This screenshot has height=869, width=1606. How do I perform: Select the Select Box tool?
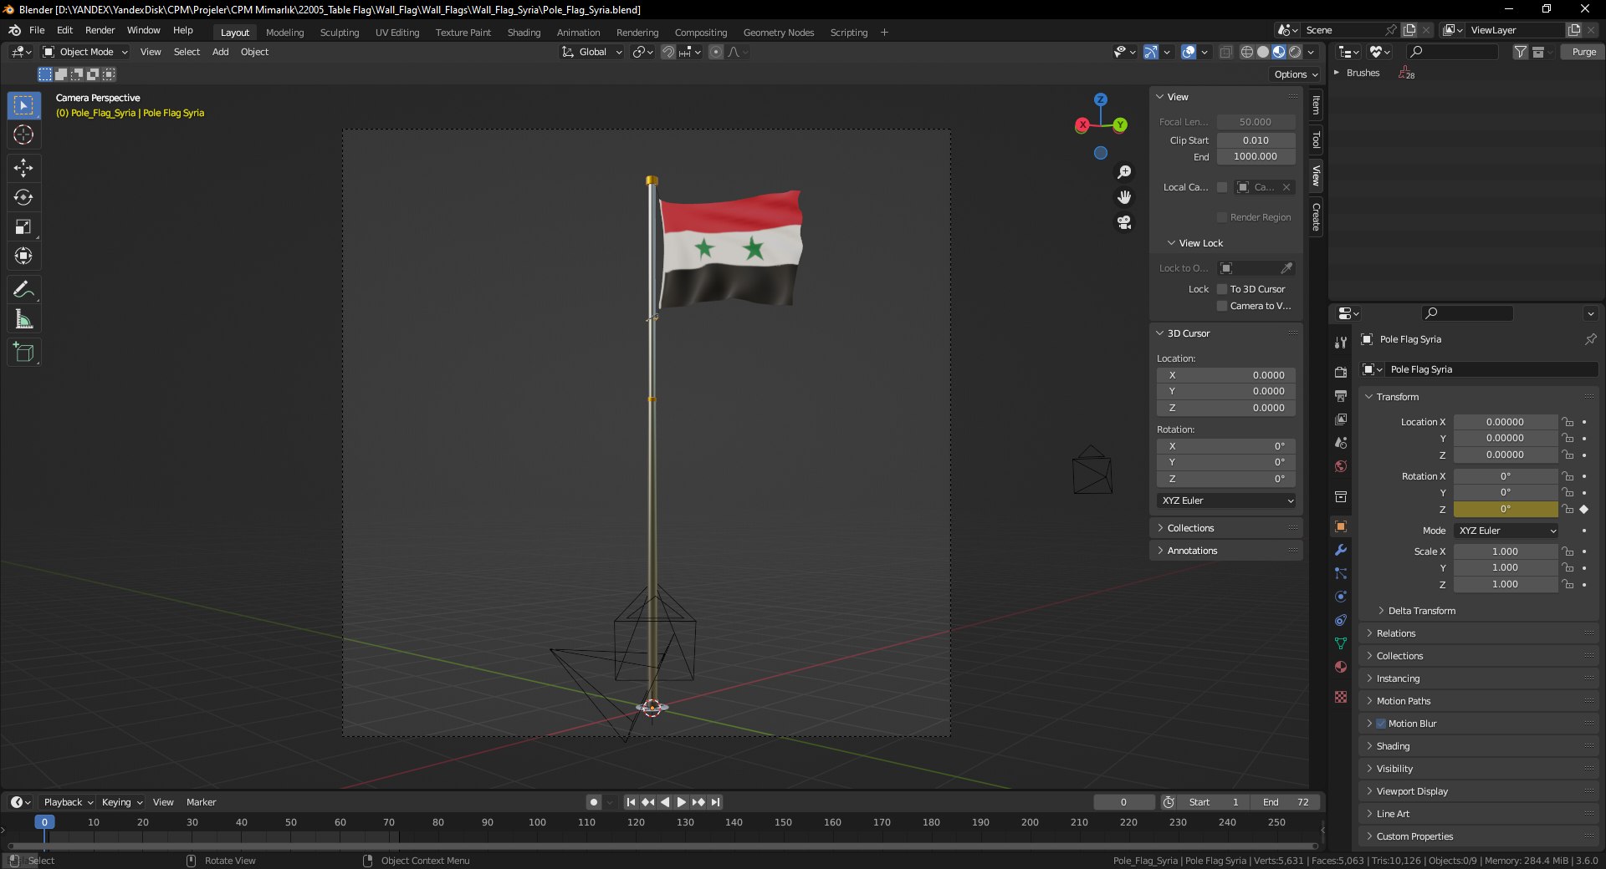[x=23, y=105]
